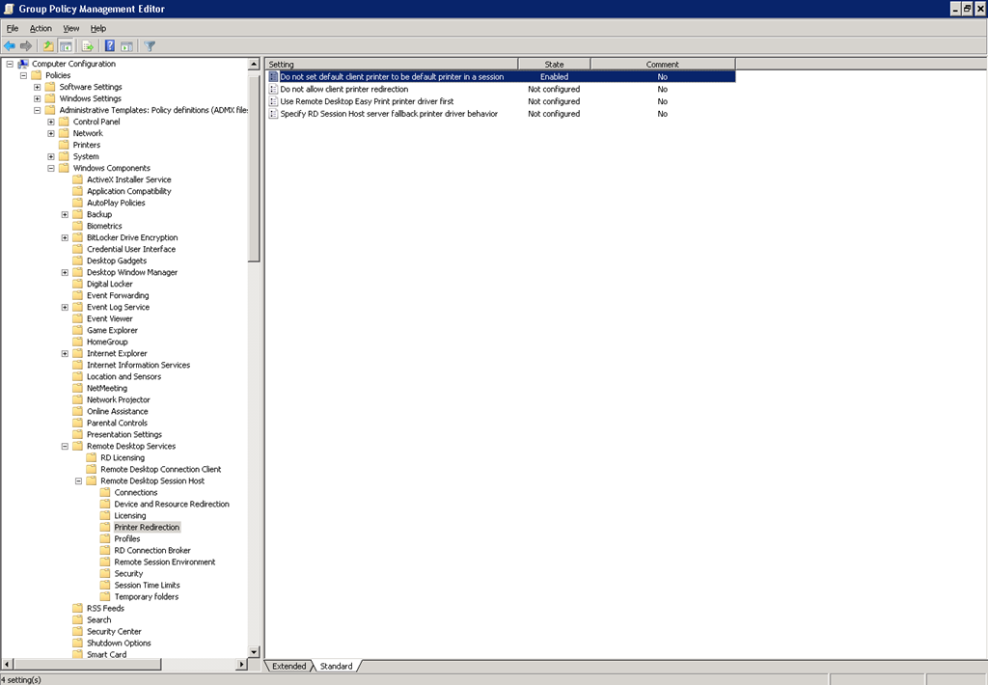Screen dimensions: 988x685
Task: Select the Session Time Limits folder
Action: [147, 586]
